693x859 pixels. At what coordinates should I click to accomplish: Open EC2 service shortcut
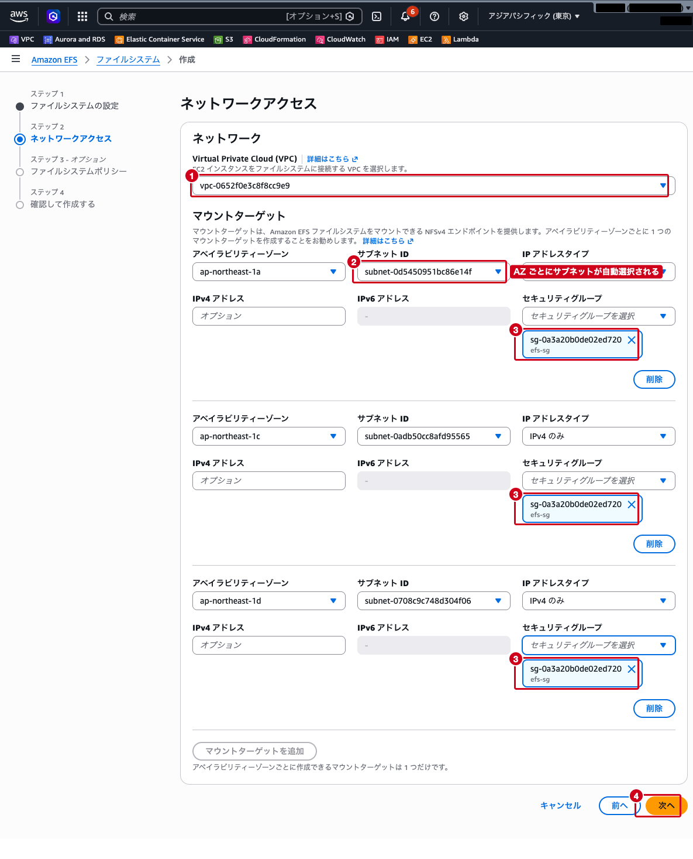point(420,39)
